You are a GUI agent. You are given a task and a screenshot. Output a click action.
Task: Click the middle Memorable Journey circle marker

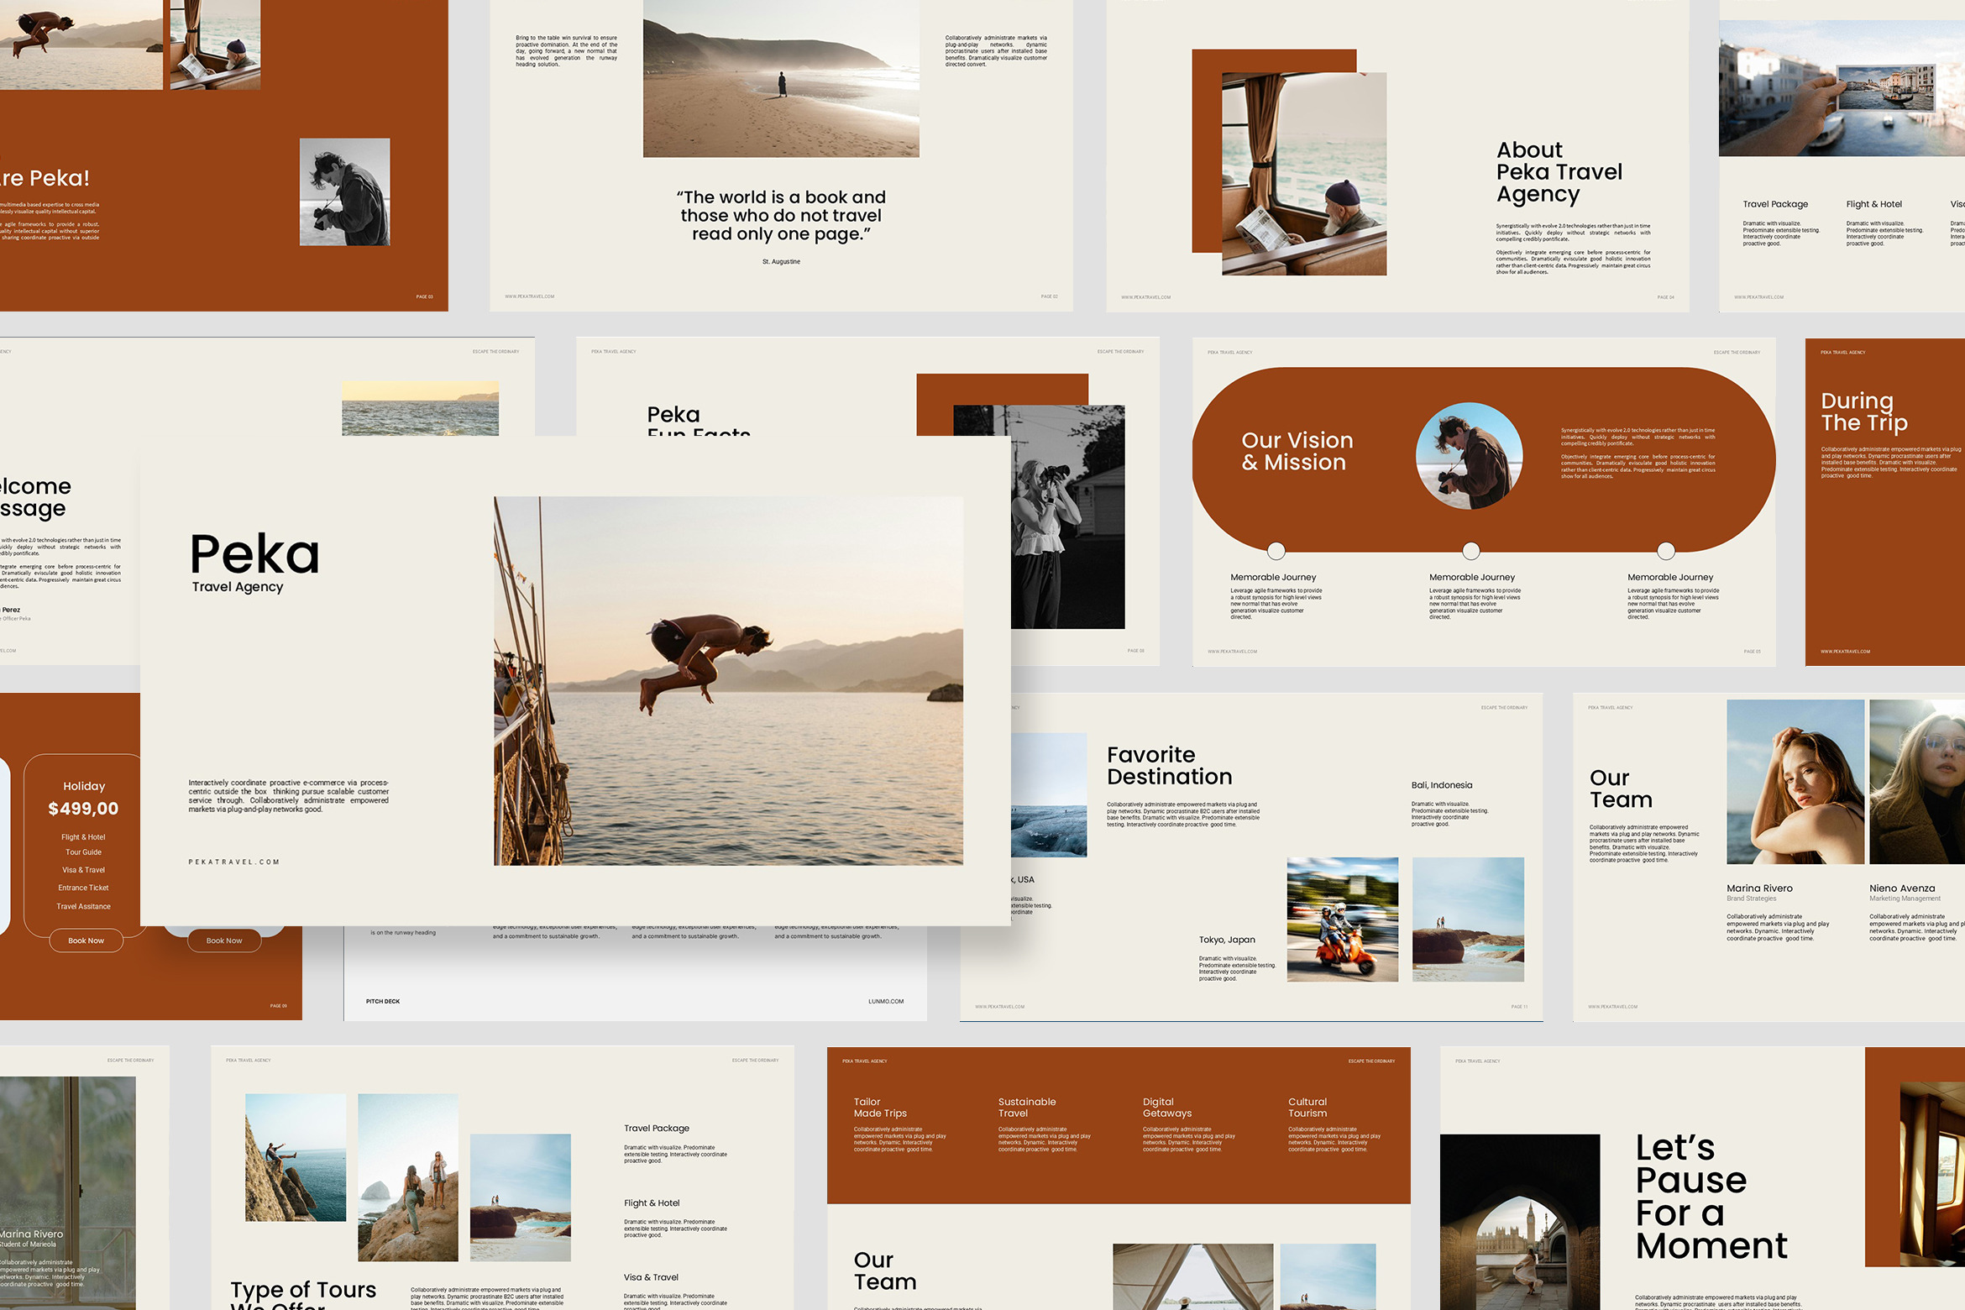coord(1470,551)
